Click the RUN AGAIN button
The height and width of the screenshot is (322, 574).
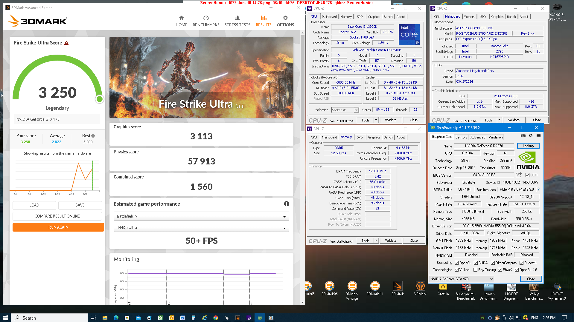click(58, 227)
